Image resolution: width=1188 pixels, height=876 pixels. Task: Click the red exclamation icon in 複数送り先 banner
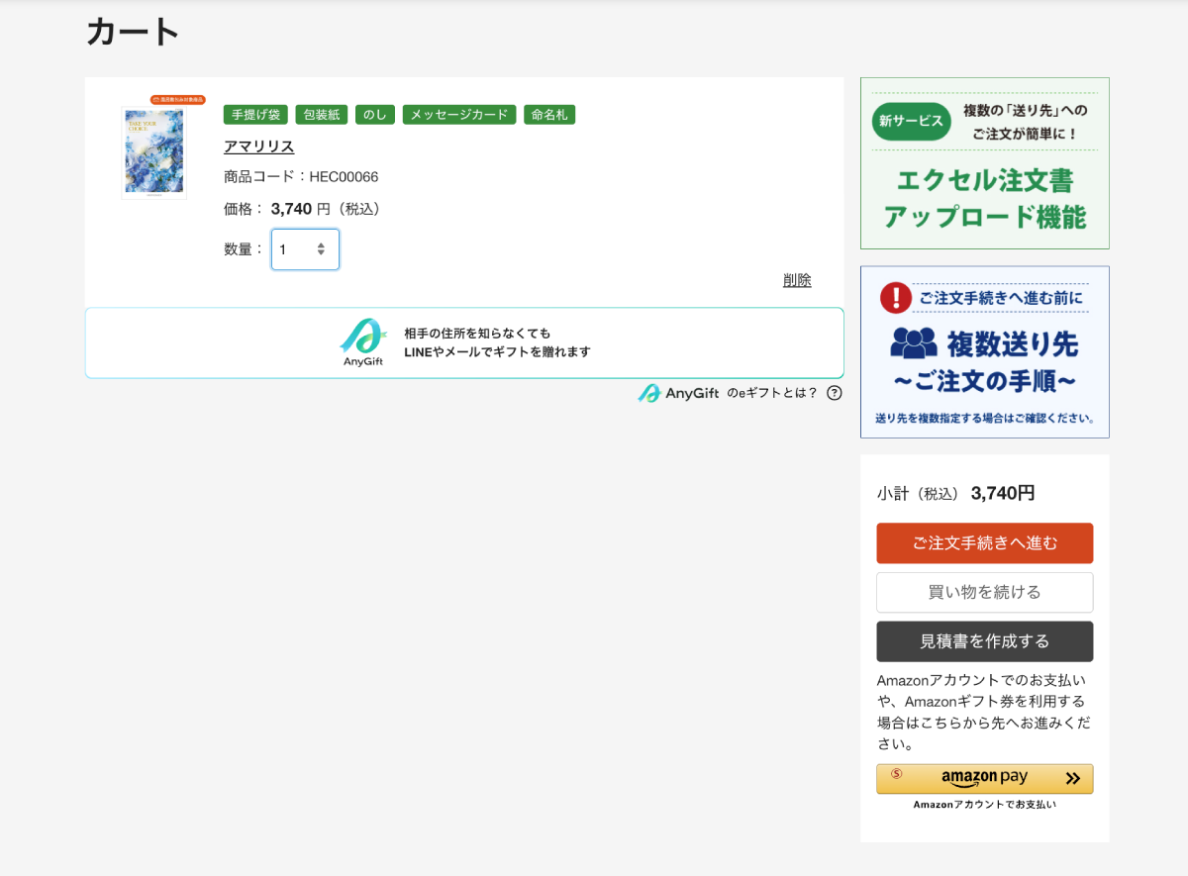[895, 297]
